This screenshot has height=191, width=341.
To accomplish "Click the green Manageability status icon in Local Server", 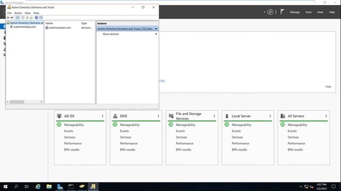I will [x=226, y=125].
